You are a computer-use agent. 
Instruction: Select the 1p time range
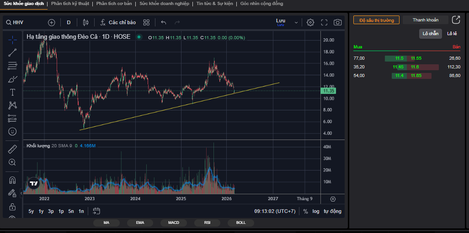pos(61,211)
